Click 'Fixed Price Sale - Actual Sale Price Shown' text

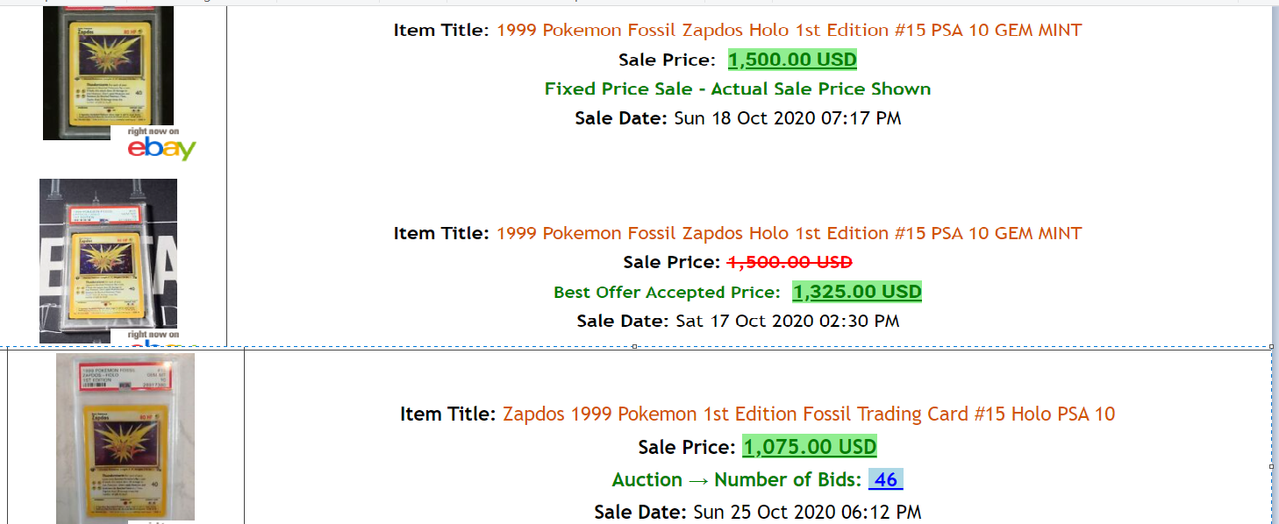pyautogui.click(x=738, y=89)
